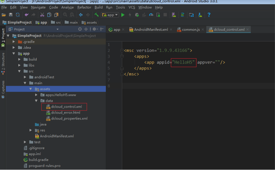Click the Debug app bug icon
Screen dimensions: 275x170
tap(137, 15)
